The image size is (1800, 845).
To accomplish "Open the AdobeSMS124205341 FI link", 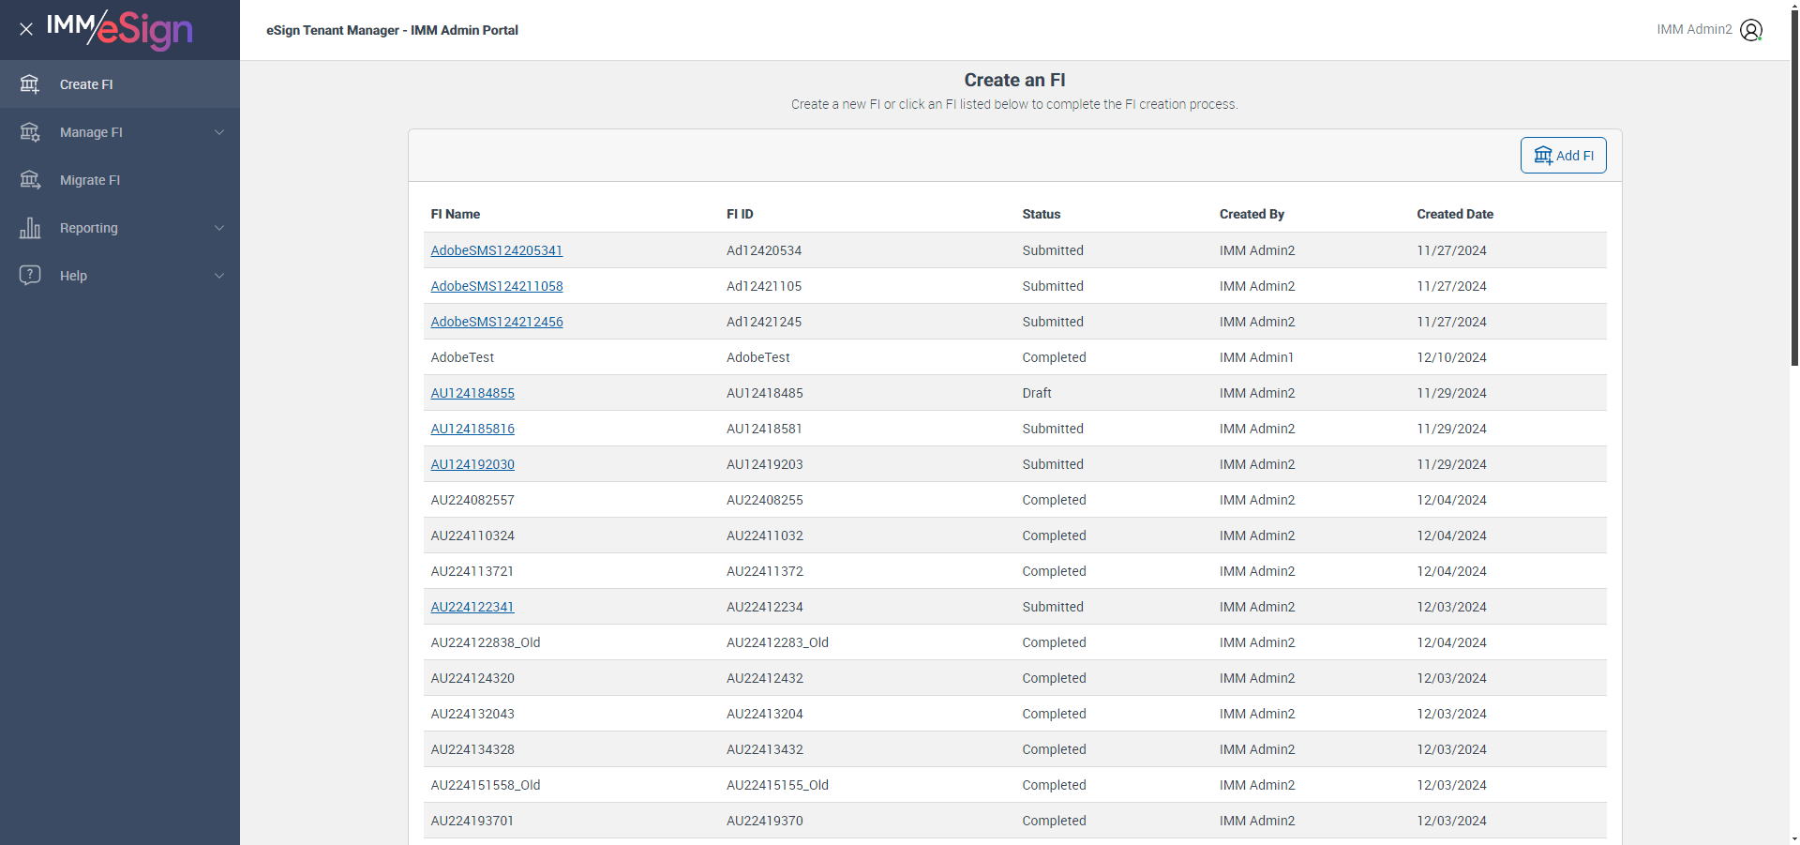I will tap(497, 250).
